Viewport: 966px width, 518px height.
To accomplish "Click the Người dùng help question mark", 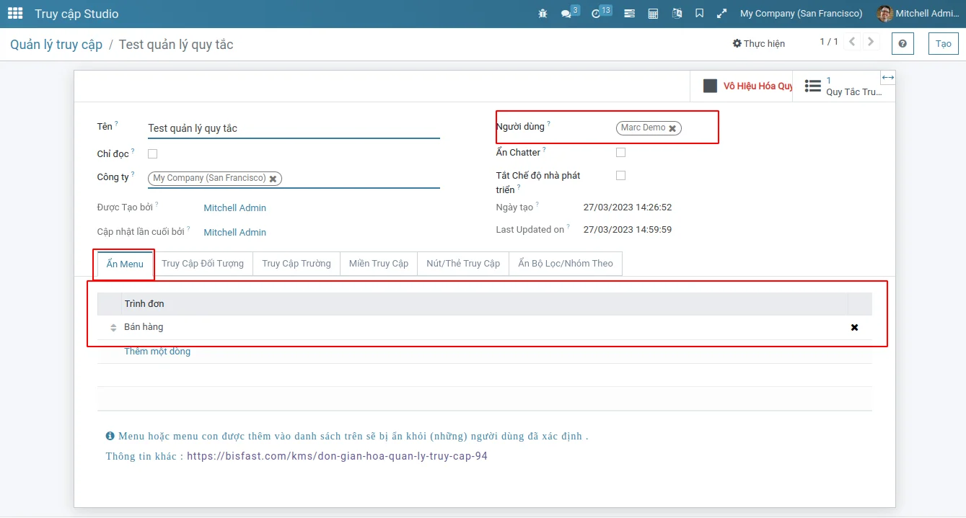I will [x=548, y=124].
